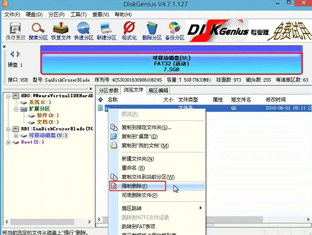
Task: Expand the removable disk (U:) tree node
Action: click(16, 136)
